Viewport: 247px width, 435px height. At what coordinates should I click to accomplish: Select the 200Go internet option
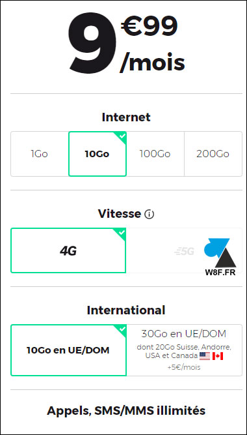click(x=213, y=154)
